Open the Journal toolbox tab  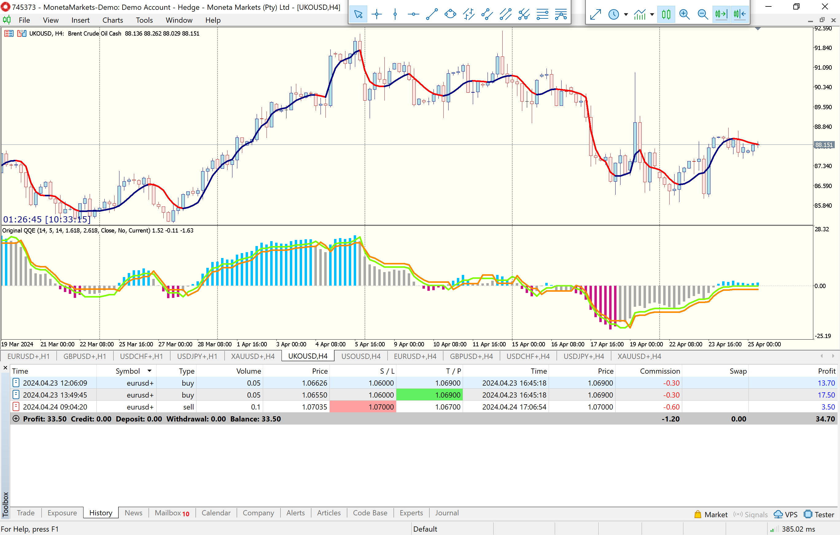pyautogui.click(x=446, y=513)
